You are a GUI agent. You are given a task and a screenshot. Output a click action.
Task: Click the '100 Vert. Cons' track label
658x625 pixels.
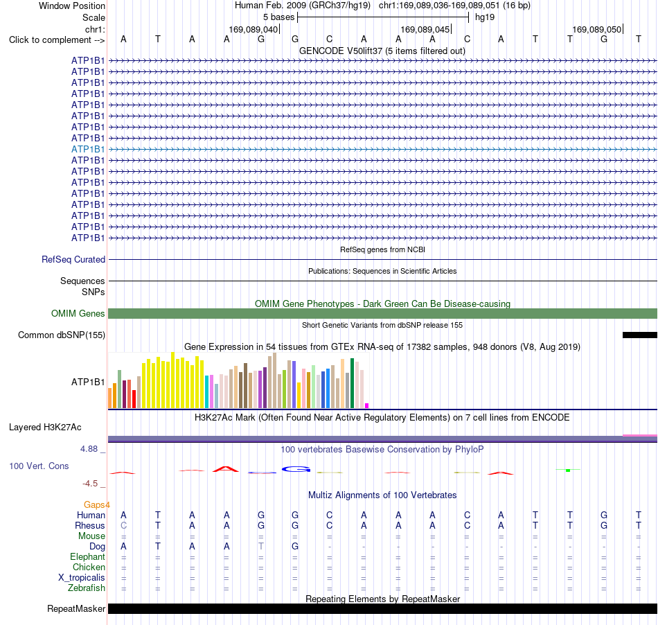[x=39, y=466]
